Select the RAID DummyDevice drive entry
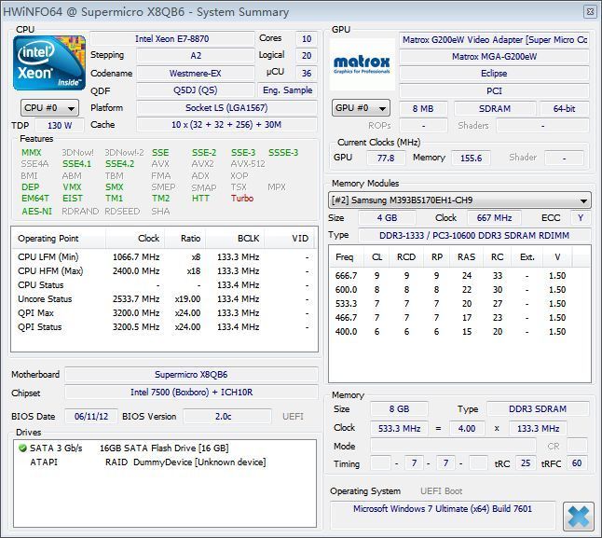This screenshot has width=602, height=538. tap(185, 462)
